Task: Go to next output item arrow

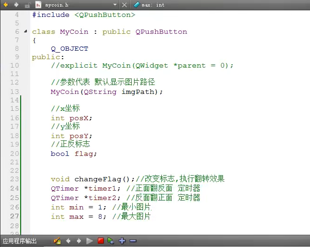Action: coord(79,241)
